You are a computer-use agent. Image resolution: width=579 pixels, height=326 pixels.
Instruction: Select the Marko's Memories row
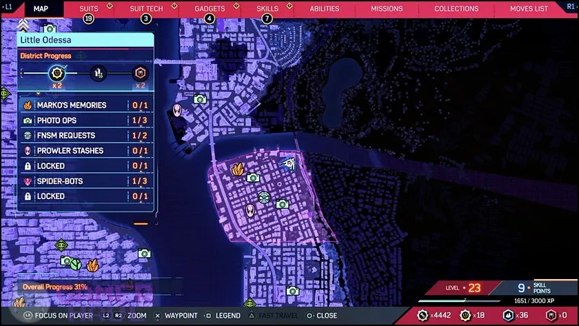pyautogui.click(x=85, y=105)
